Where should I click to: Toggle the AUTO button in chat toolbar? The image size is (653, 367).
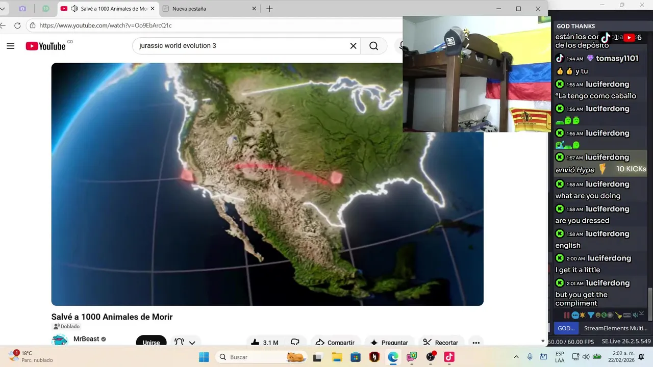627,316
